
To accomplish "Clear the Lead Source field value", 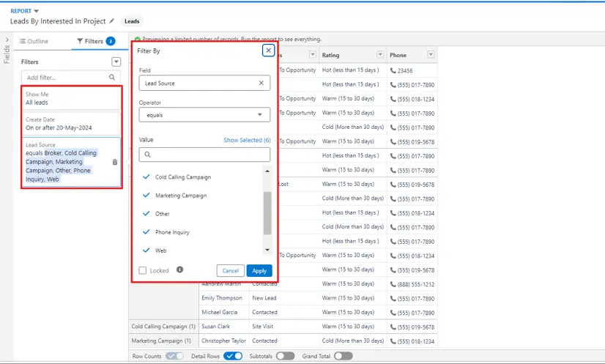I will (x=261, y=83).
